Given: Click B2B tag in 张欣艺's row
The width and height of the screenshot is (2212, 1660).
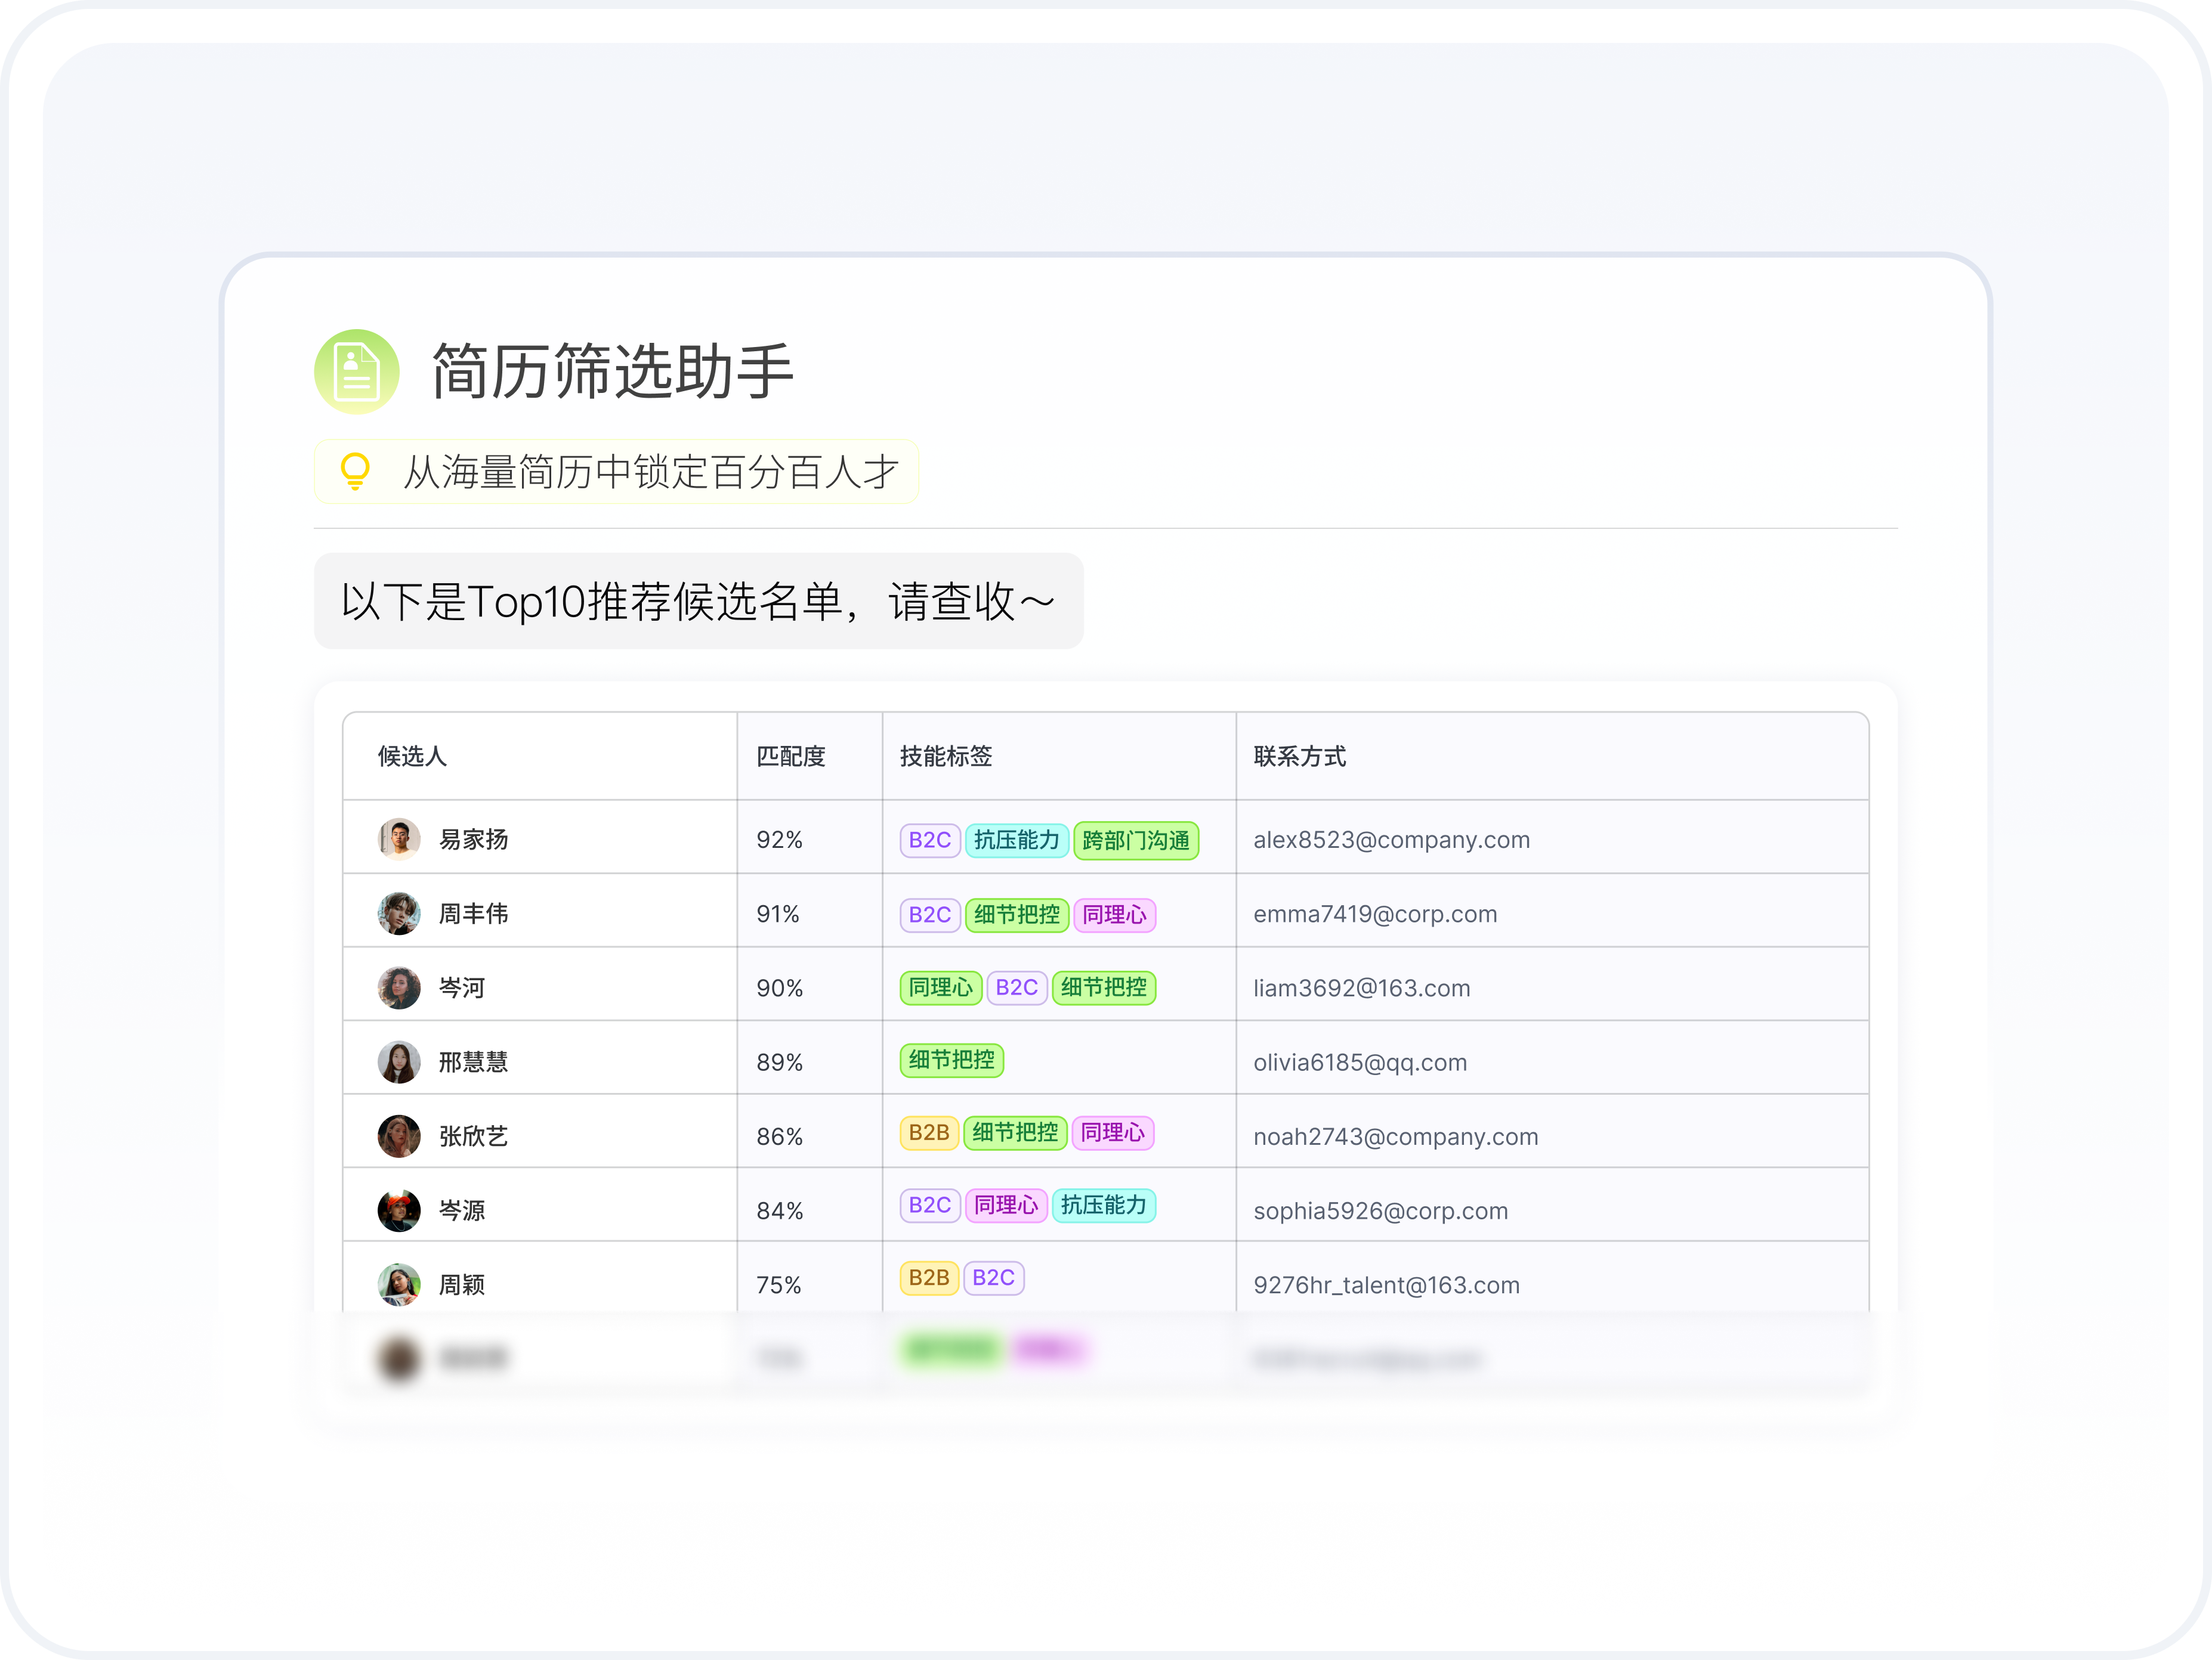Looking at the screenshot, I should pos(929,1133).
